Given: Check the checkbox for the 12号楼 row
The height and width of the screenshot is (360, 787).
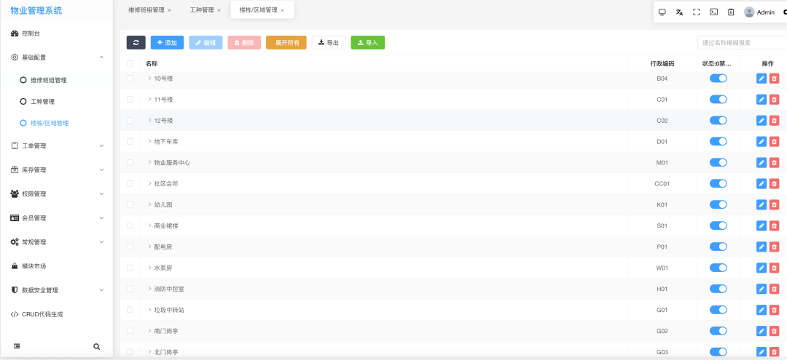Looking at the screenshot, I should click(130, 121).
